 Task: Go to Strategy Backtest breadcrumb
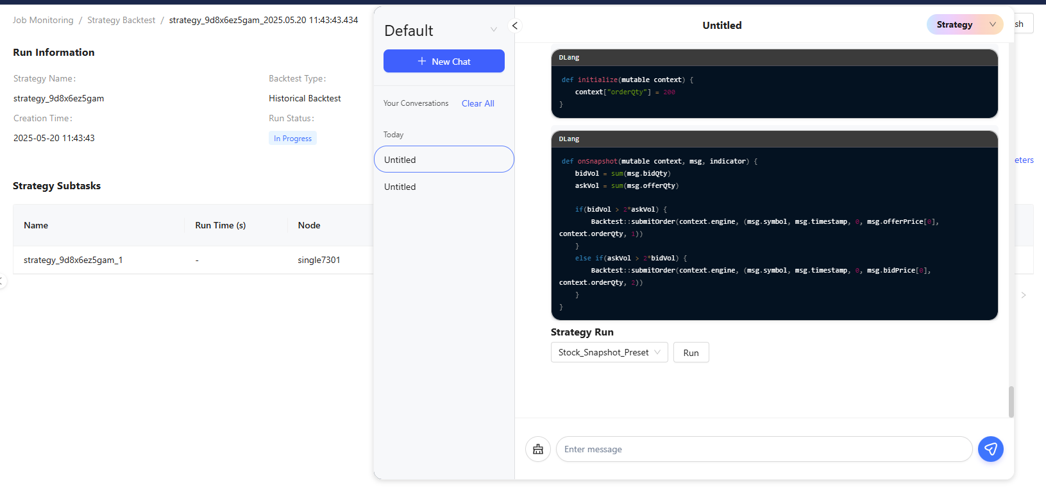tap(121, 20)
